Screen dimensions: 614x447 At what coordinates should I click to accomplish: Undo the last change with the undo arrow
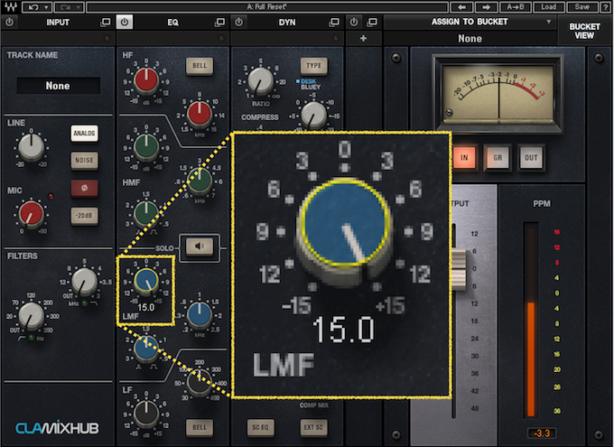click(33, 7)
